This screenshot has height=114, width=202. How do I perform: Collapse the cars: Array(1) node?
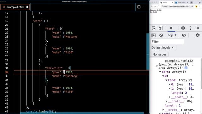point(160,72)
